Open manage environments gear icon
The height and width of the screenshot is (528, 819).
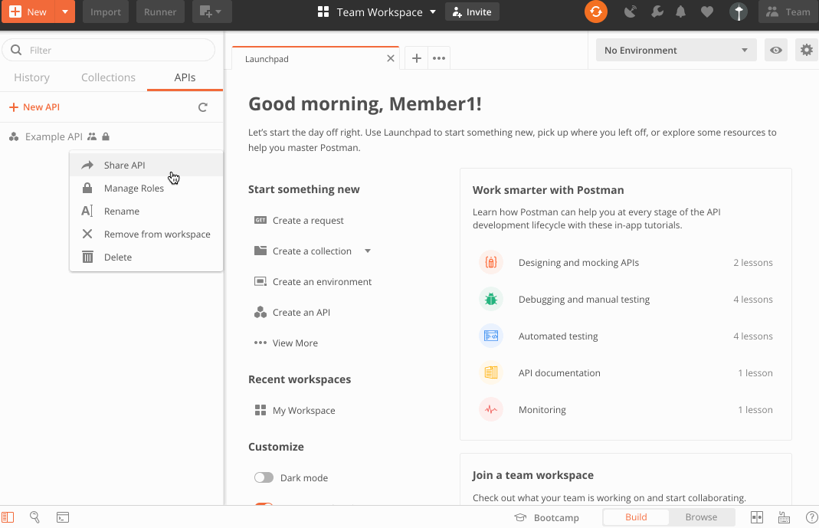point(806,51)
